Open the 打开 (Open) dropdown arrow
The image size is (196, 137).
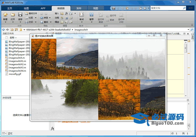click(13, 22)
